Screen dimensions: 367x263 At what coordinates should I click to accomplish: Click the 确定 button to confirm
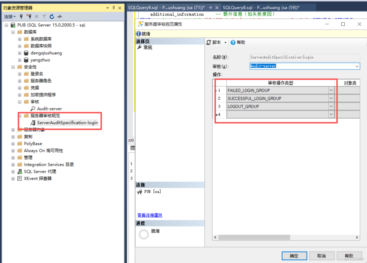pos(294,256)
